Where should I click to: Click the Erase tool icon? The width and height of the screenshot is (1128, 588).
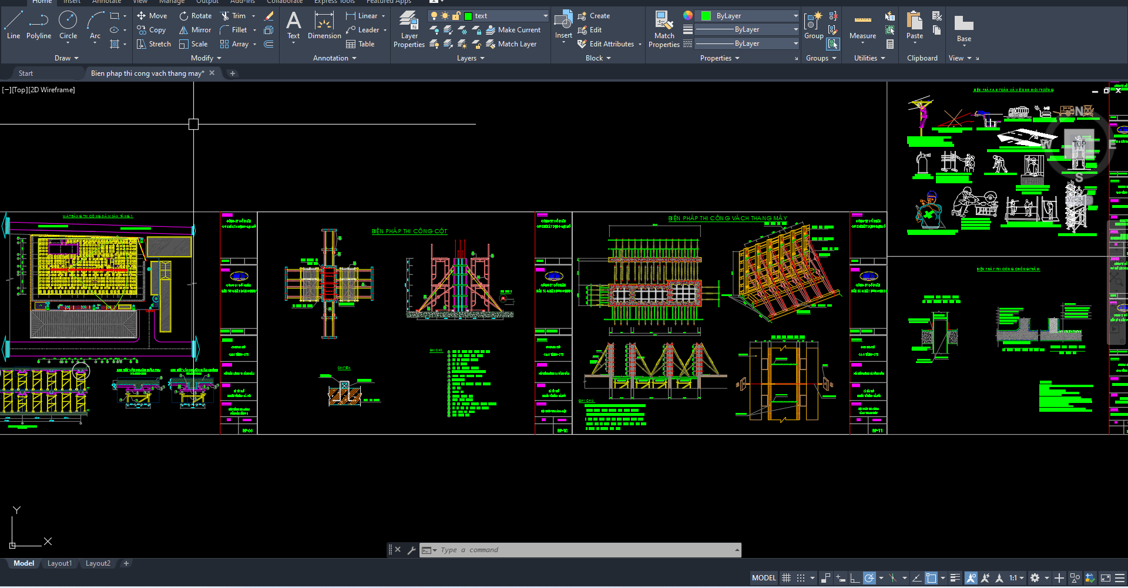[x=269, y=16]
